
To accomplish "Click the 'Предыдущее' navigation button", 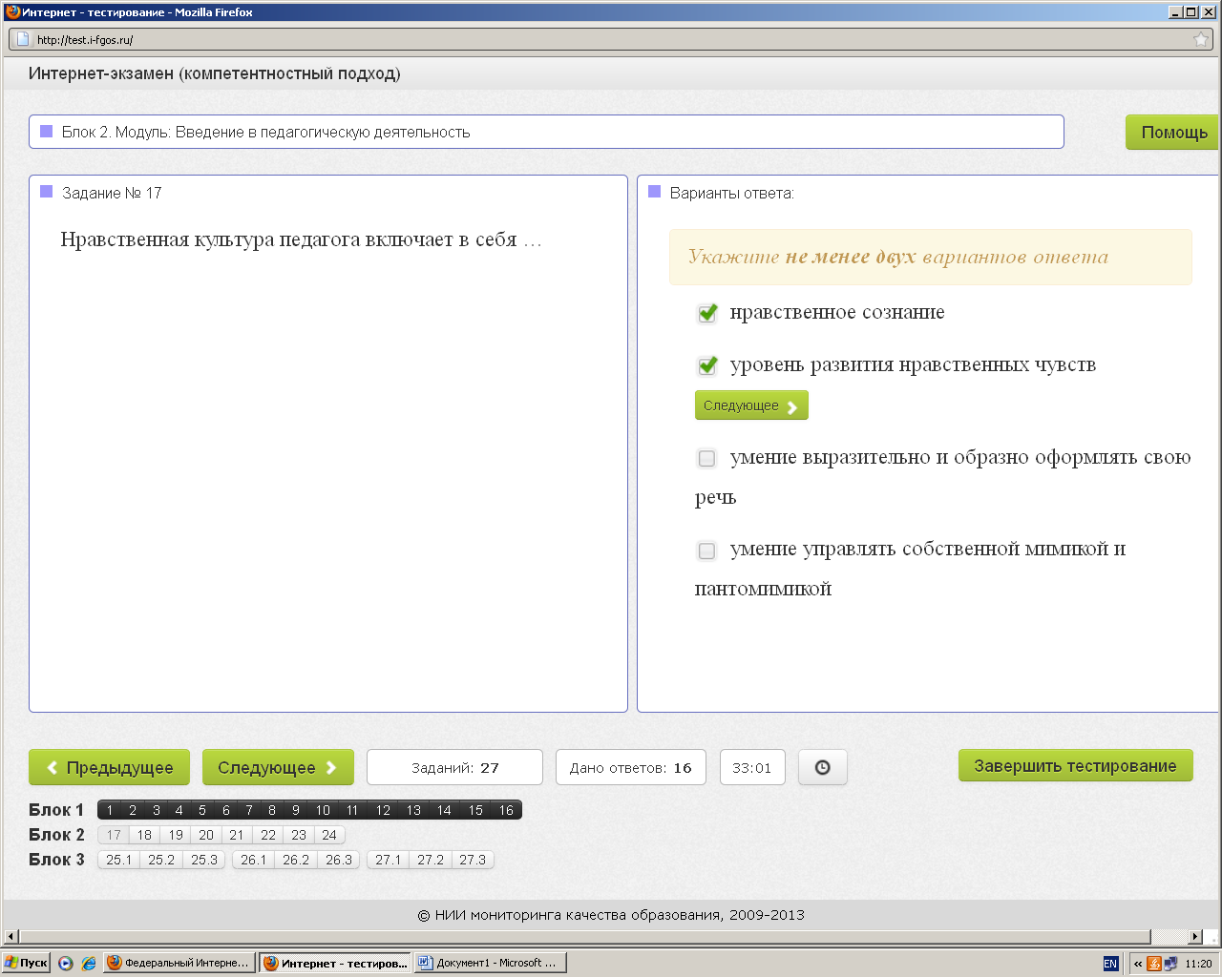I will coord(109,767).
